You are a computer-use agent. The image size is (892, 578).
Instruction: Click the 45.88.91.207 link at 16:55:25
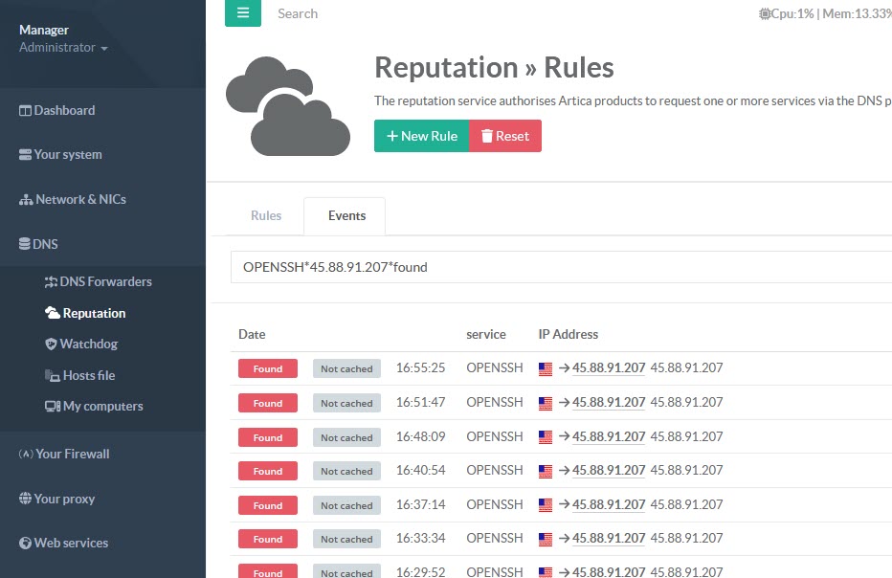(609, 368)
